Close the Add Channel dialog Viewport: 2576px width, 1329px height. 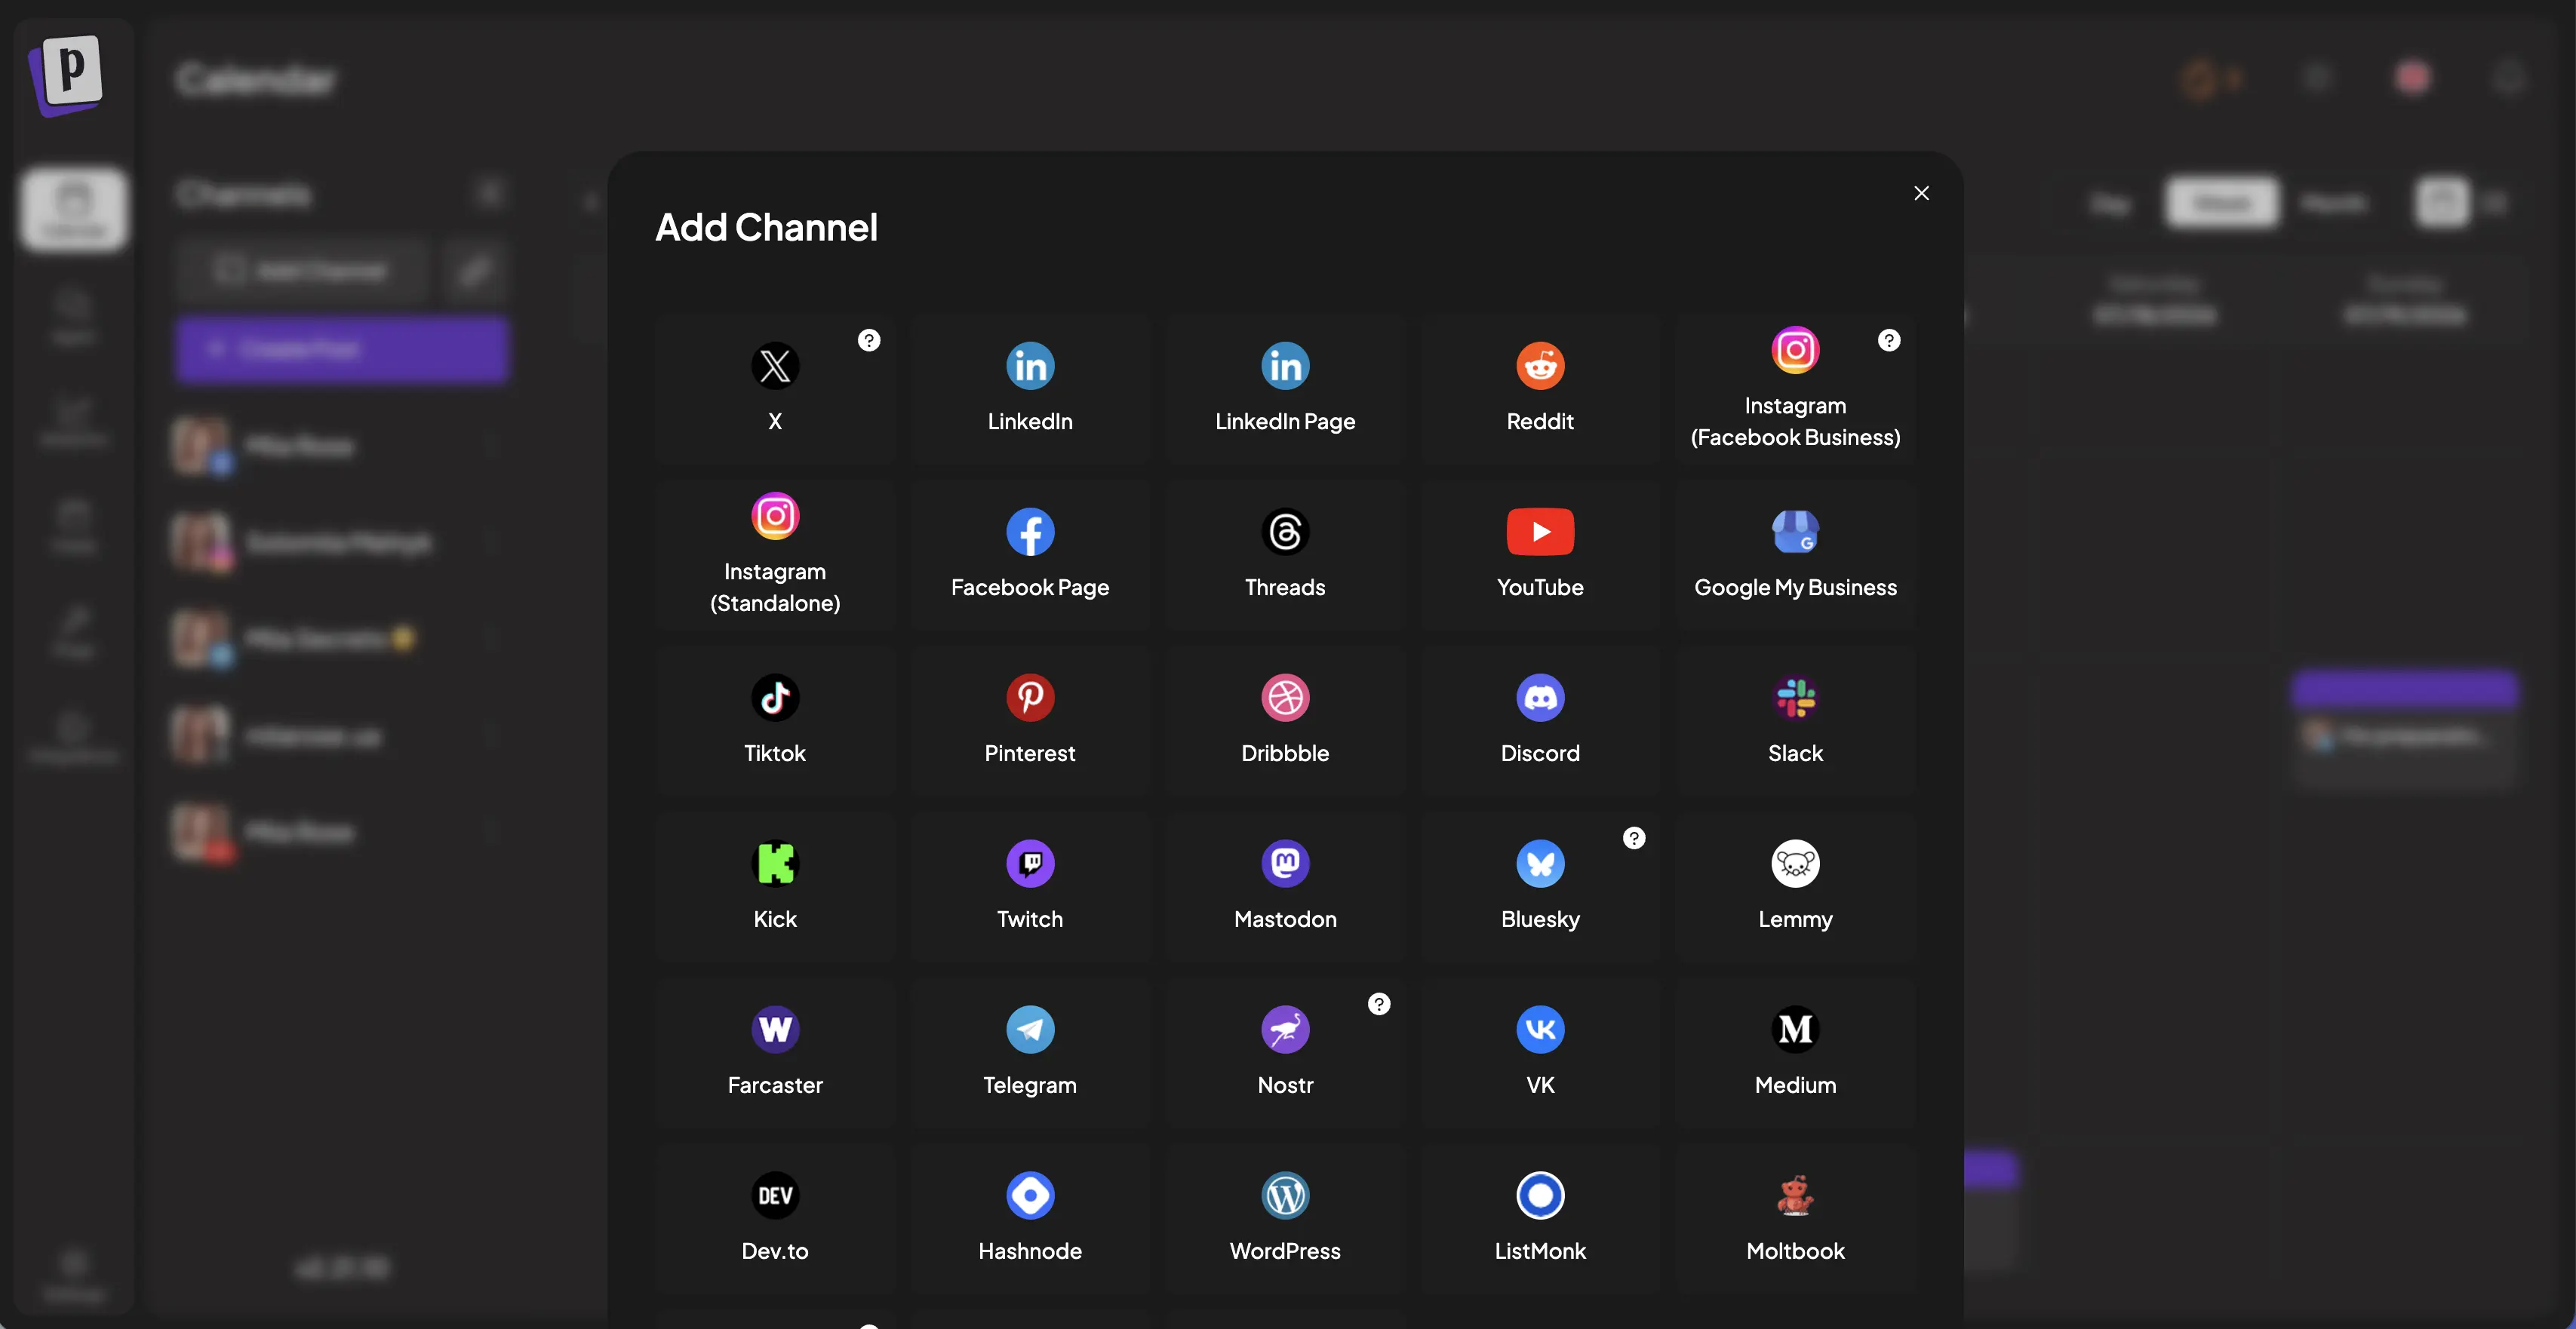point(1921,193)
